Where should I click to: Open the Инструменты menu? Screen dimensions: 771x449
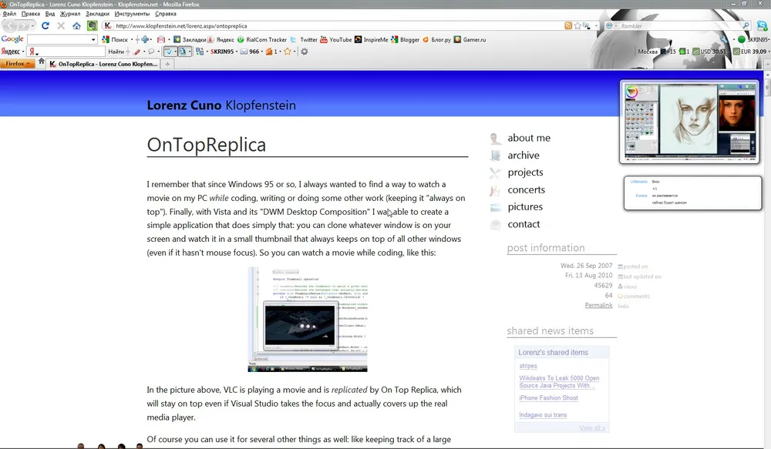coord(132,14)
